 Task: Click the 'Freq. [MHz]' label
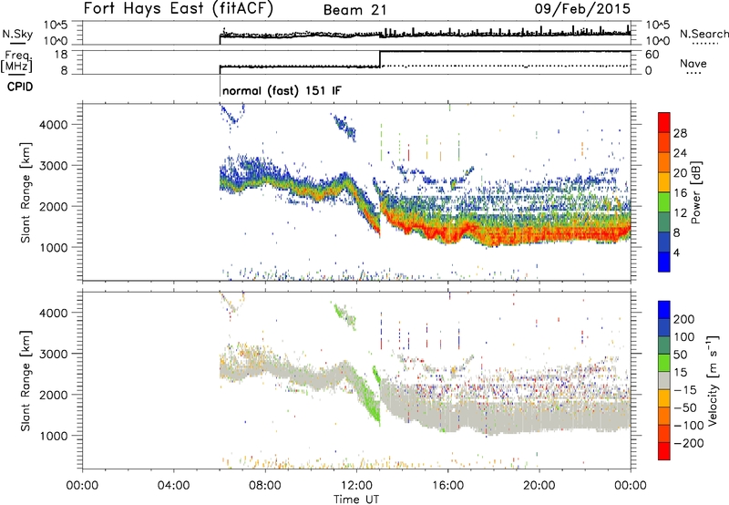[16, 62]
